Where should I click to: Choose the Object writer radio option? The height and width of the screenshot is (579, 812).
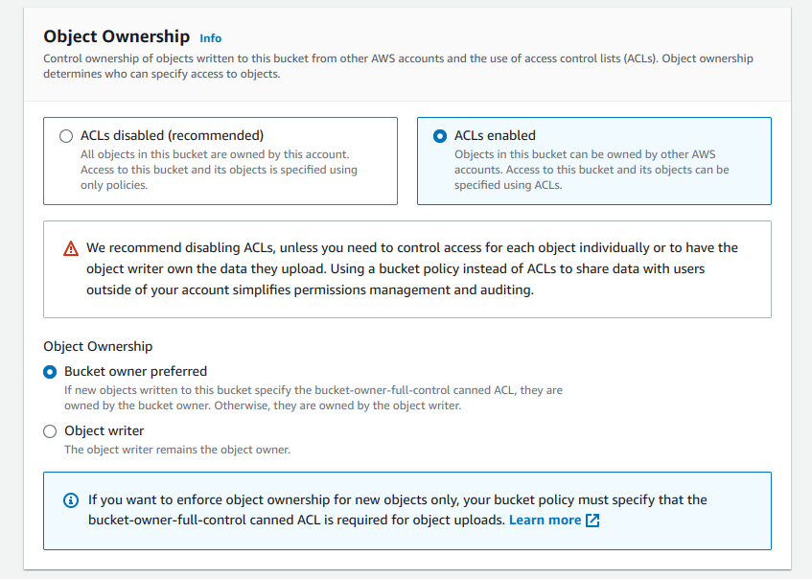tap(50, 431)
